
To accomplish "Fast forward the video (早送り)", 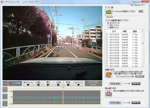I will click(x=68, y=84).
